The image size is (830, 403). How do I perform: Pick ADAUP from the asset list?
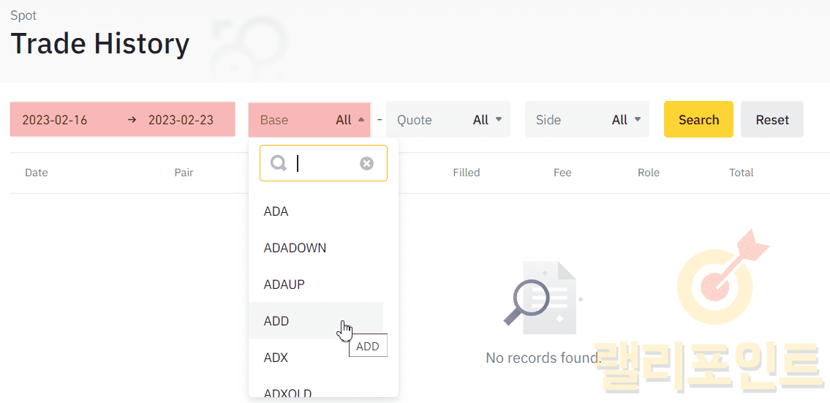[x=284, y=285]
